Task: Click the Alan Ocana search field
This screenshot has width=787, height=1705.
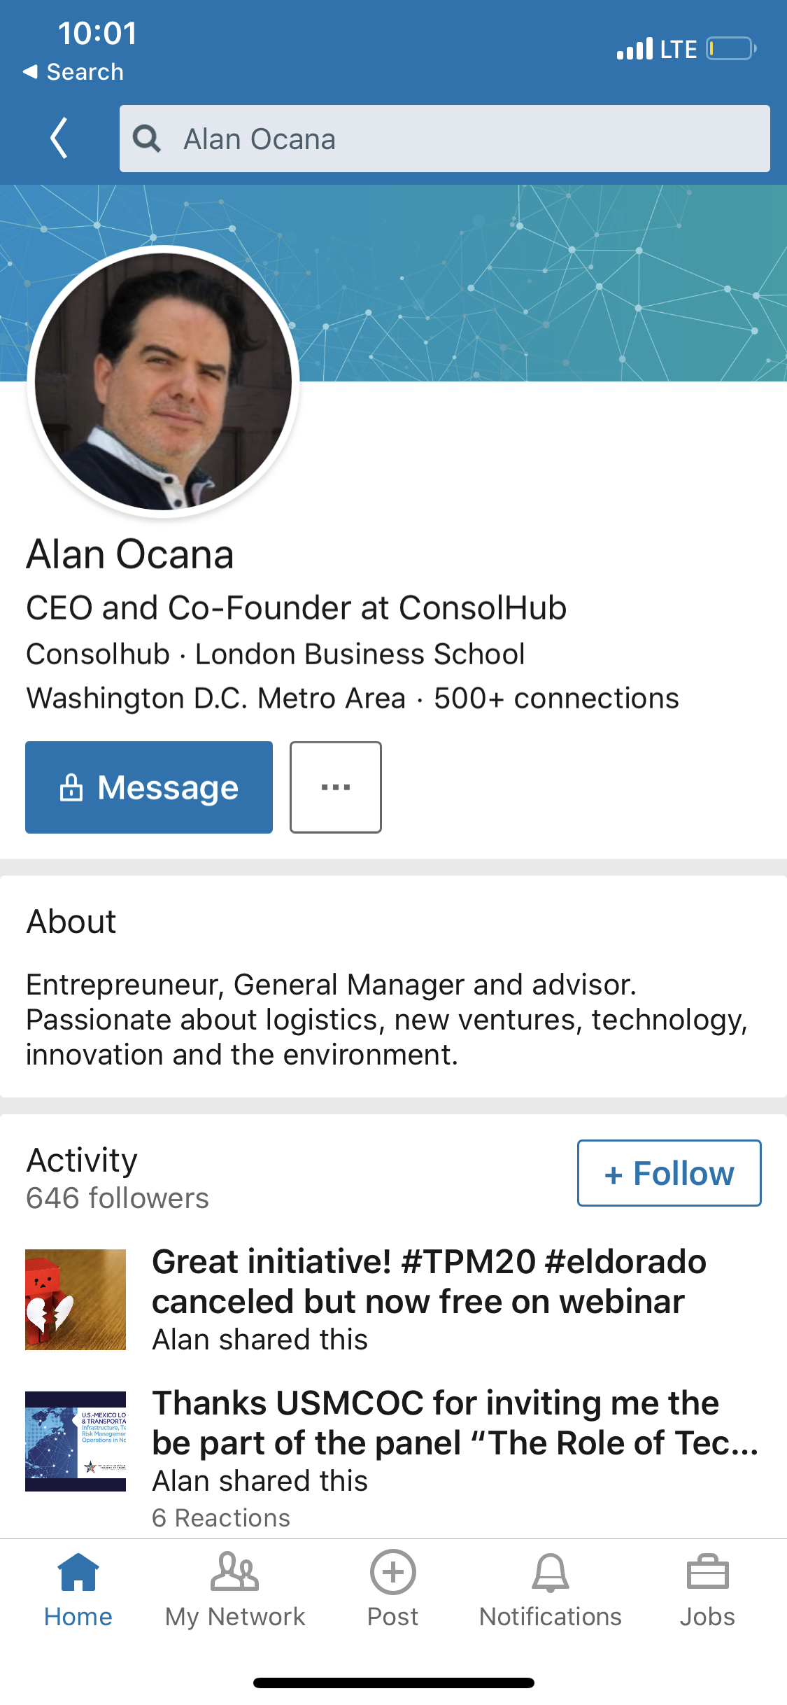Action: tap(445, 139)
